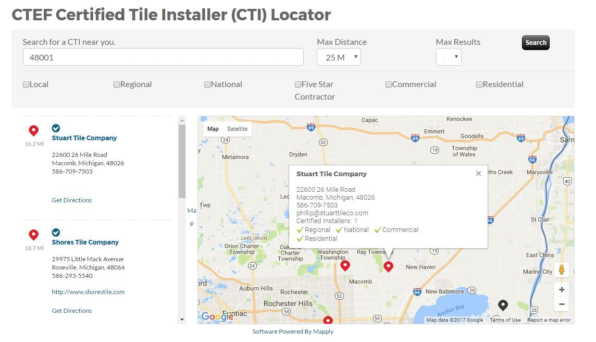The height and width of the screenshot is (342, 596).
Task: Open the Max Results dropdown
Action: pos(449,57)
